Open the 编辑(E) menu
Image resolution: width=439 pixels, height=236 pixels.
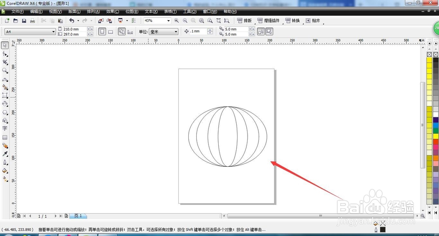point(36,11)
